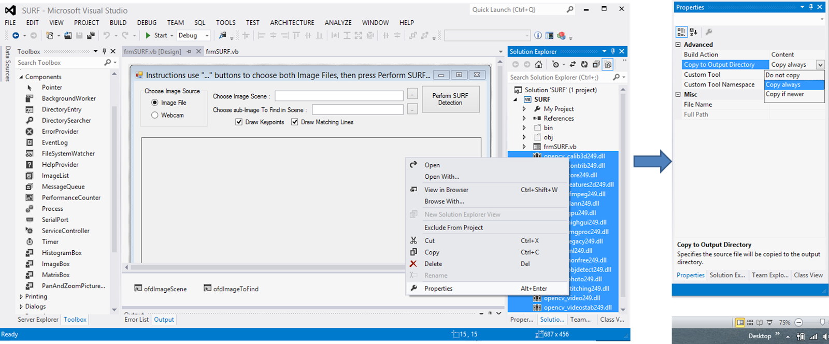
Task: Switch to the frmSURF.vb code tab
Action: click(x=222, y=51)
